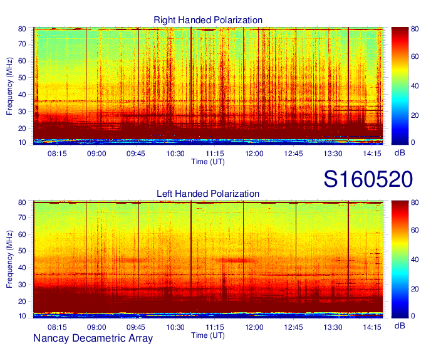This screenshot has height=346, width=426.
Task: Click Time (UT) axis label below Left Handed plot
Action: pyautogui.click(x=208, y=335)
